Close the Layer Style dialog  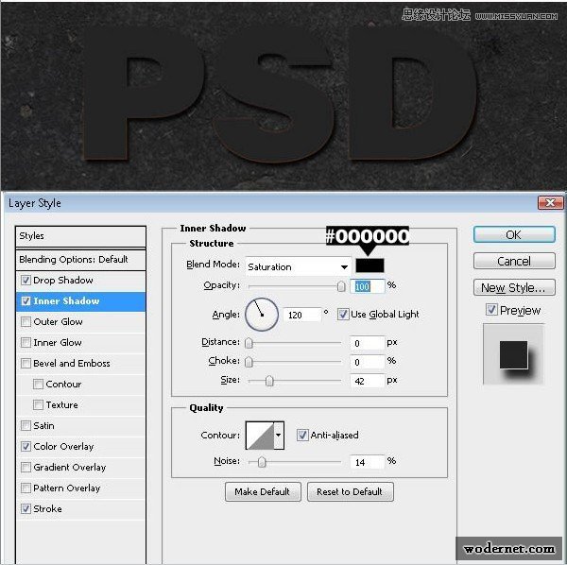550,203
